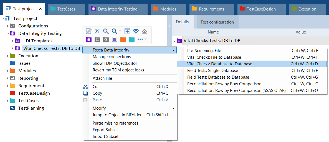Click the rename pencil icon in mini toolbar
The width and height of the screenshot is (329, 142).
[x=89, y=31]
